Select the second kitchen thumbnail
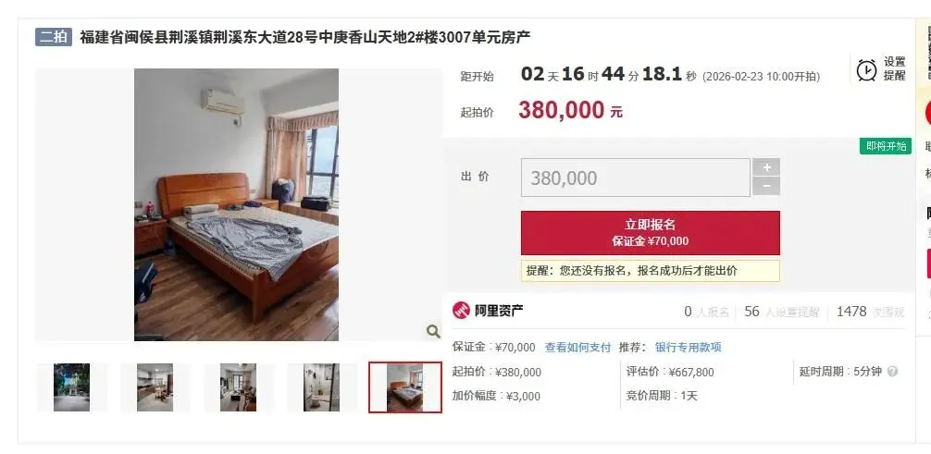Image resolution: width=931 pixels, height=454 pixels. [155, 387]
